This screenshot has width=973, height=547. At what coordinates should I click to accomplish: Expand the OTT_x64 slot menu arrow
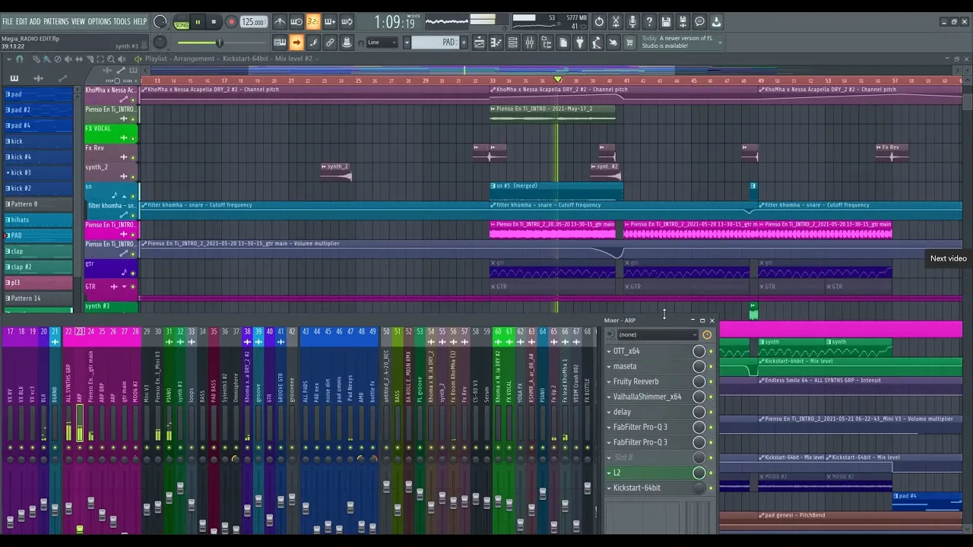click(x=609, y=351)
